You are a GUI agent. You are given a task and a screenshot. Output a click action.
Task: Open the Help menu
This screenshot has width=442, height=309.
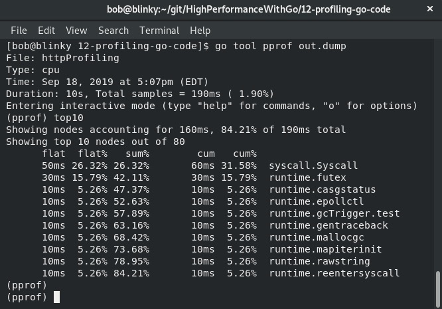point(200,31)
